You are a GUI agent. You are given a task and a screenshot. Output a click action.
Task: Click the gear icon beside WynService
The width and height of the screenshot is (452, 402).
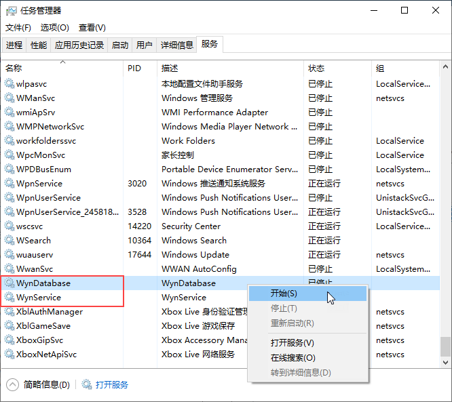[10, 297]
